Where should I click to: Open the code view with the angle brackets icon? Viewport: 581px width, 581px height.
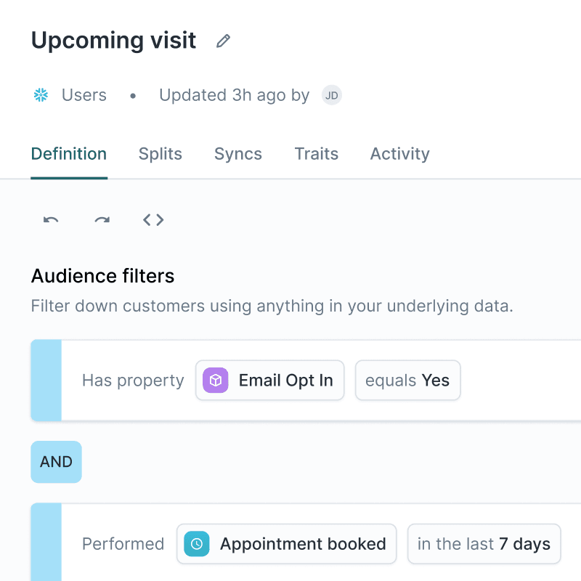pos(153,219)
